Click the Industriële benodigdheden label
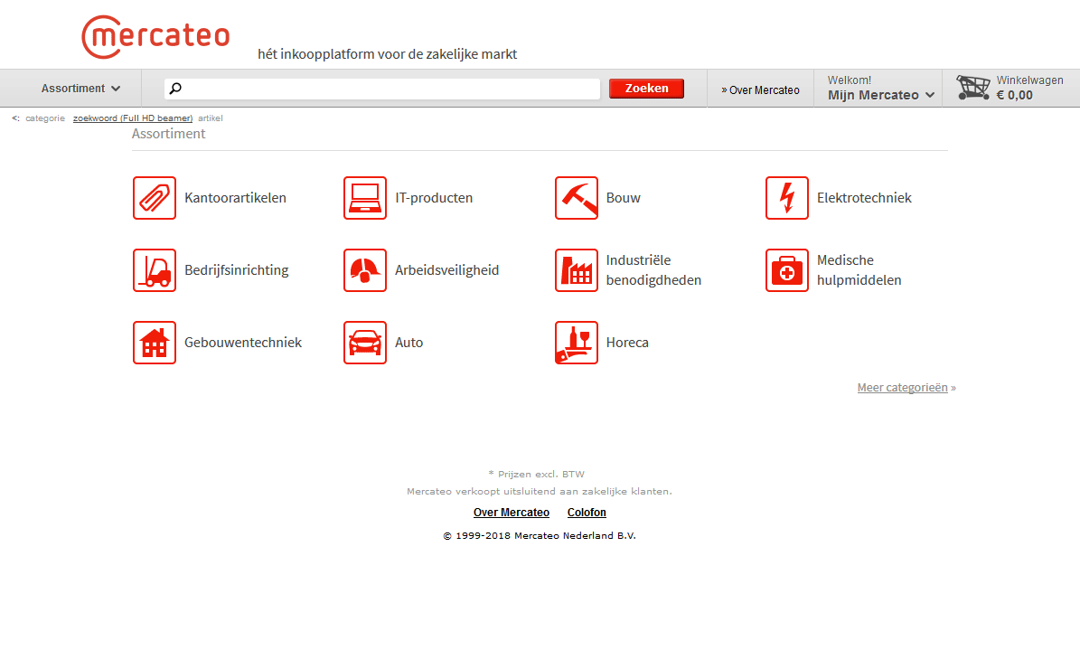The image size is (1080, 669). [x=653, y=270]
